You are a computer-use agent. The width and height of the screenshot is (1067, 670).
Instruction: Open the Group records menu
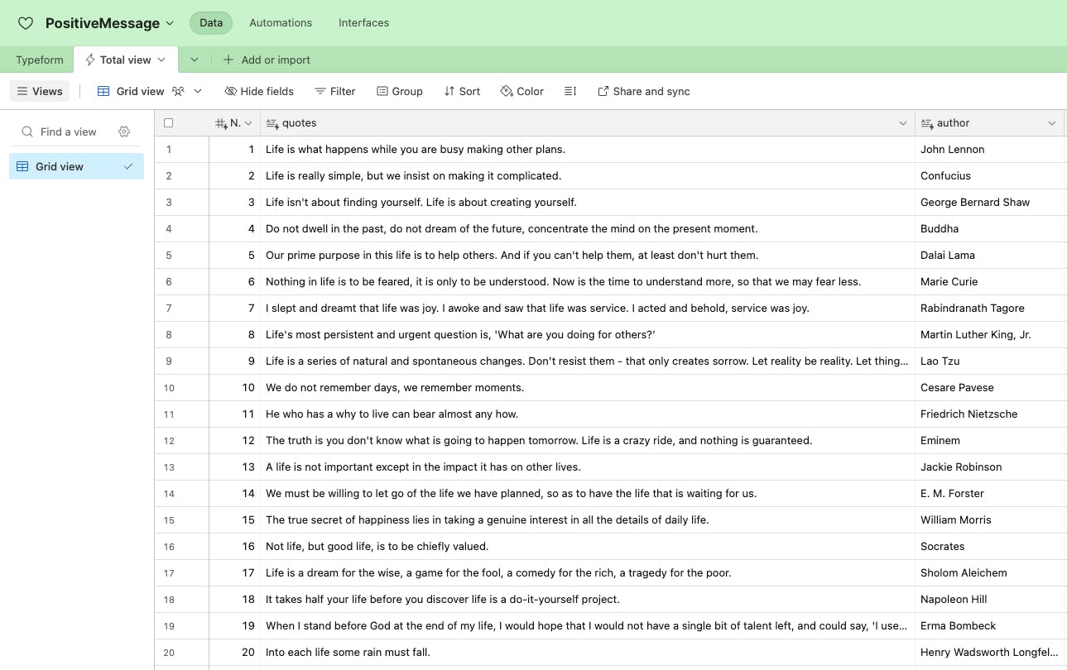point(400,91)
